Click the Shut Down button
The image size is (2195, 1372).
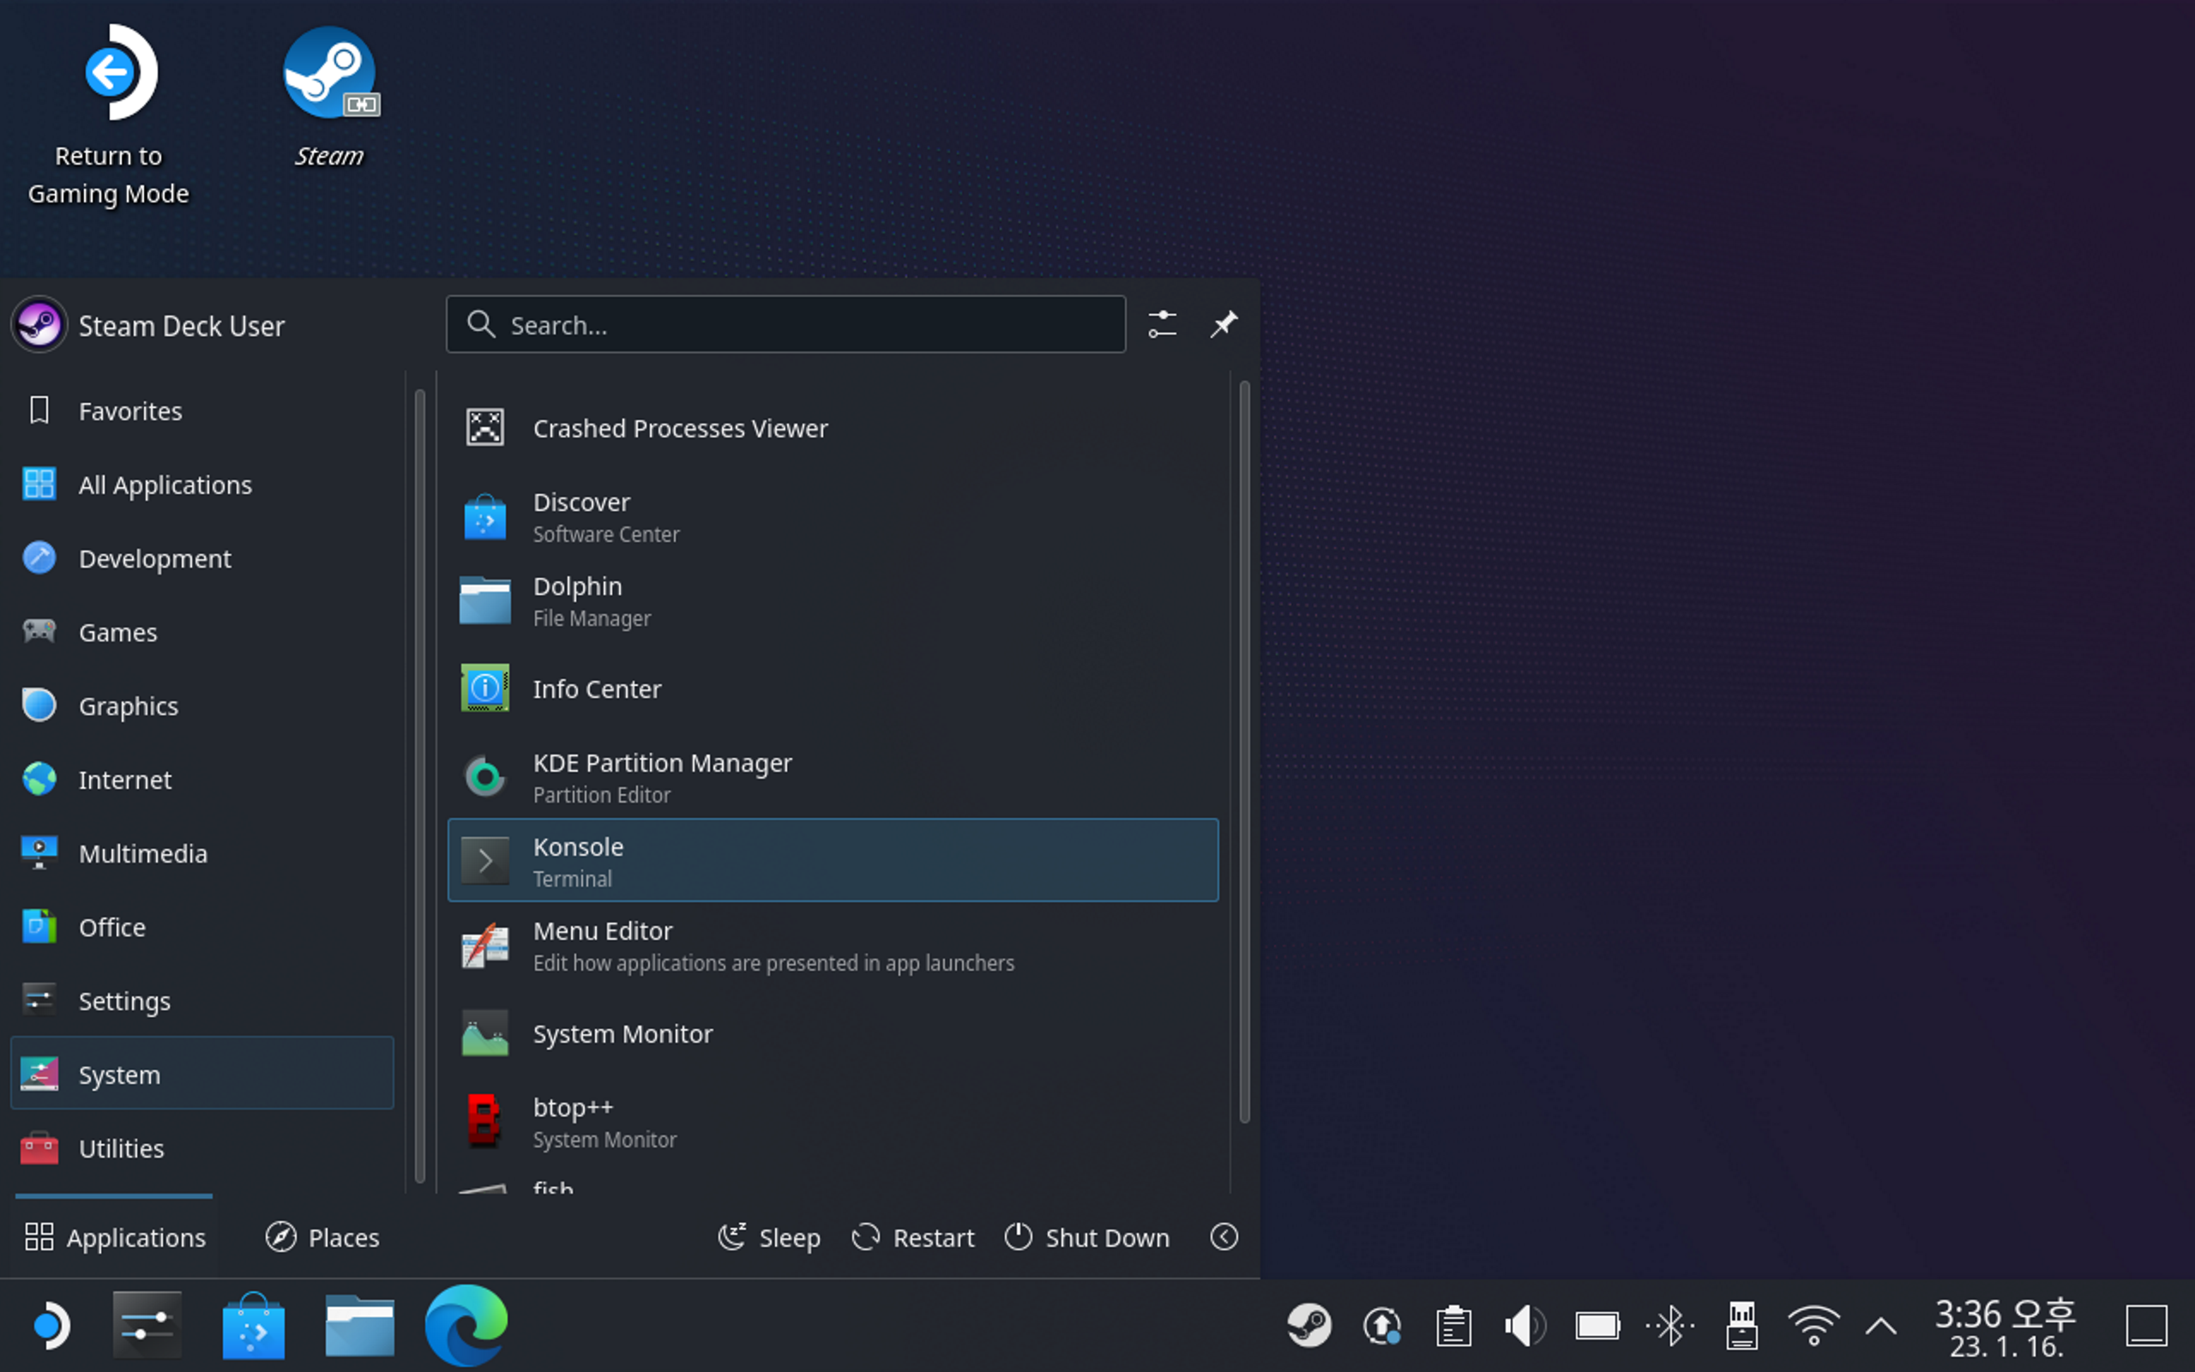pyautogui.click(x=1086, y=1237)
